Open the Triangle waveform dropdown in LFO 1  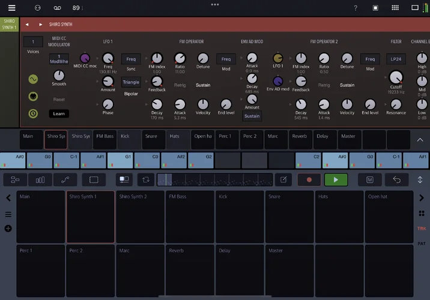131,82
